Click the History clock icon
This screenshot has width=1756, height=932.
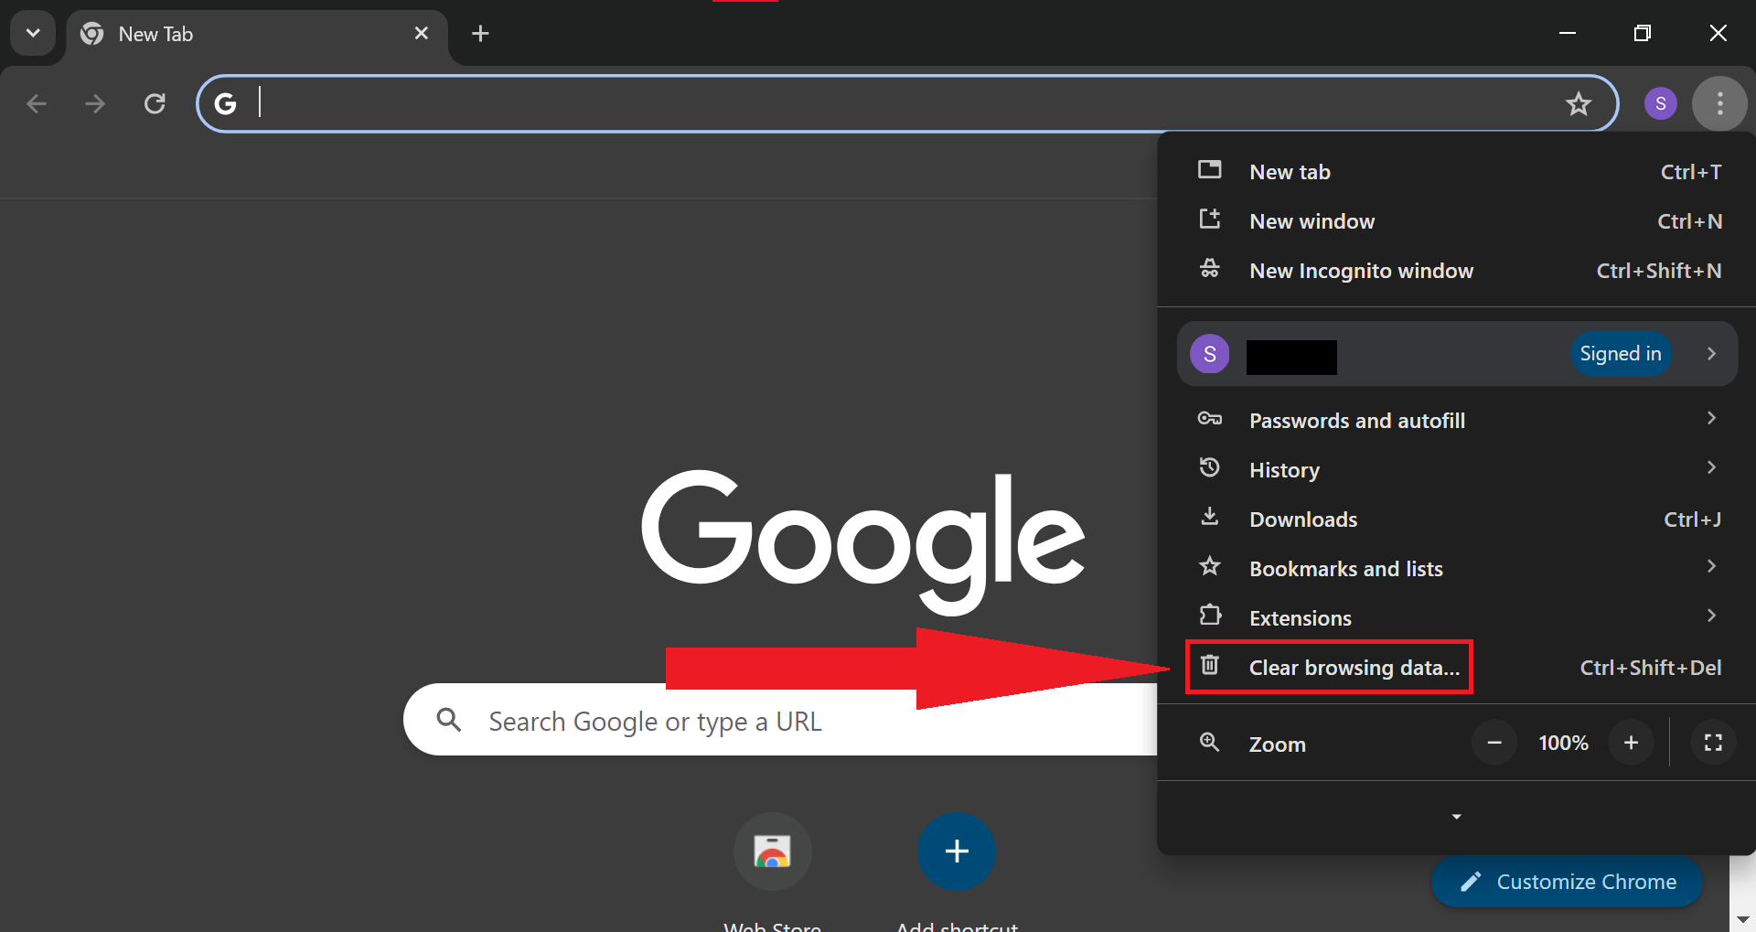coord(1210,467)
